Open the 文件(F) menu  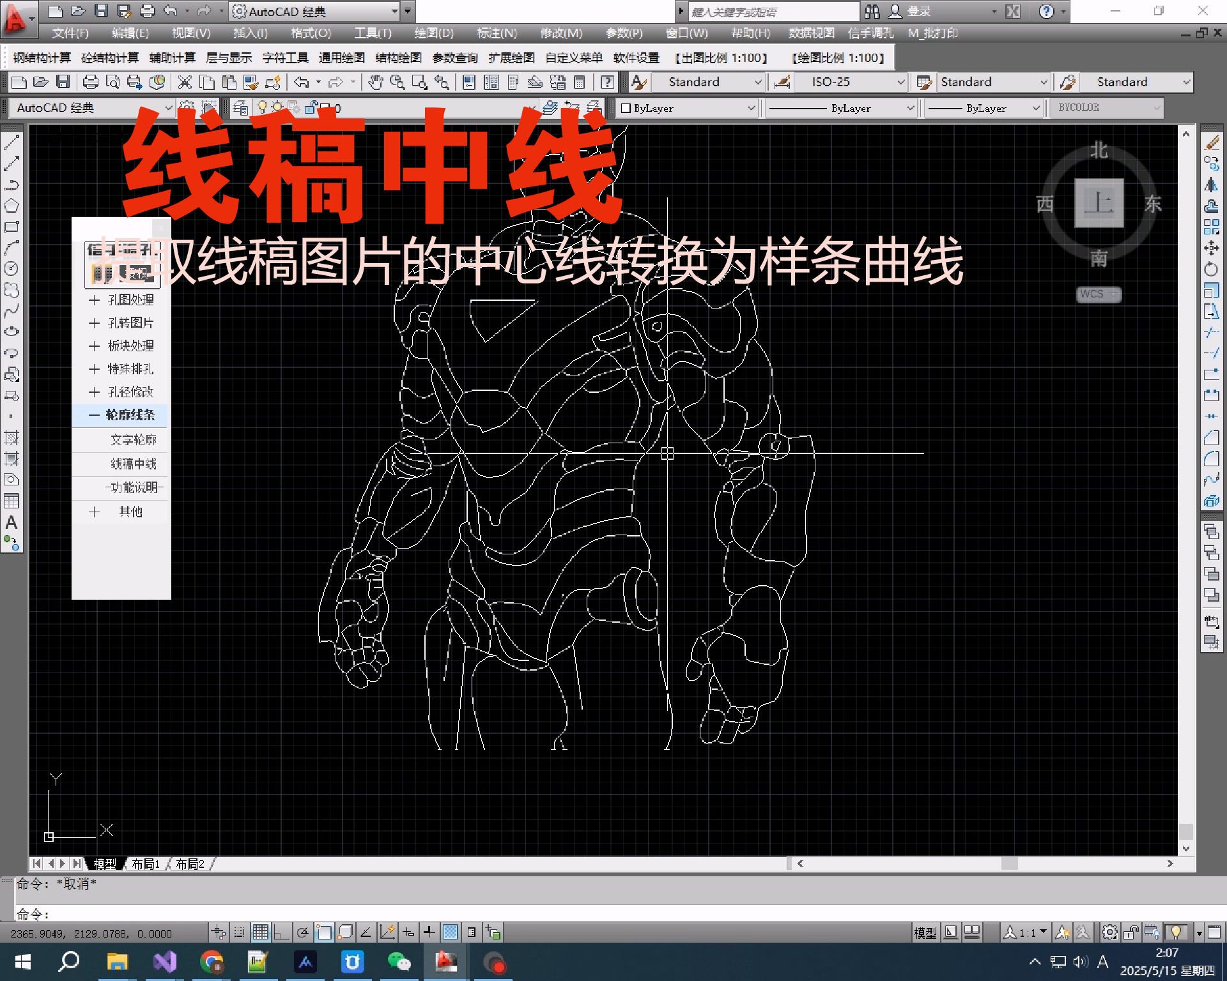pyautogui.click(x=70, y=33)
